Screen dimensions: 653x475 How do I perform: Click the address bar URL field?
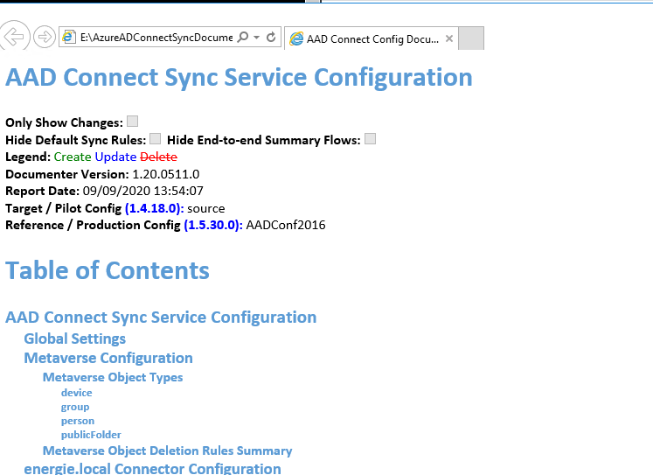click(x=156, y=38)
